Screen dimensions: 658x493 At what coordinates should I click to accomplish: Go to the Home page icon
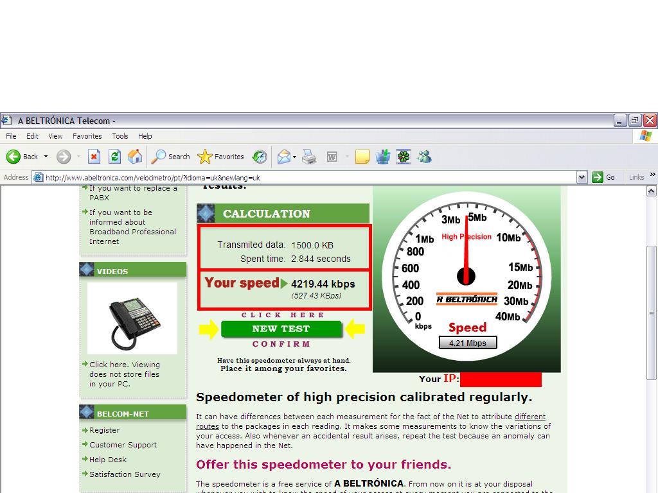pos(135,157)
